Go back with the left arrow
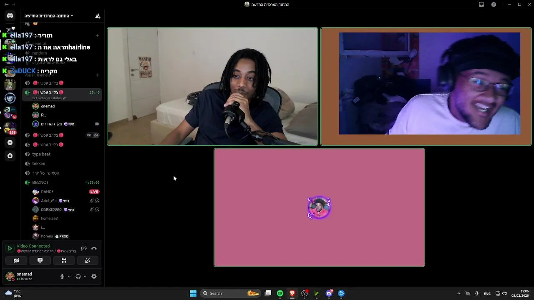 pos(6,5)
